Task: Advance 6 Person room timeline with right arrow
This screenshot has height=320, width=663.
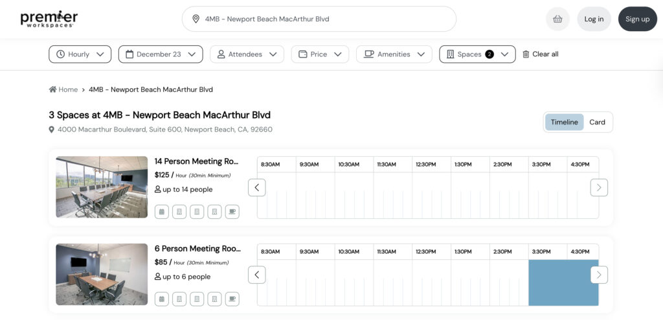Action: click(598, 275)
